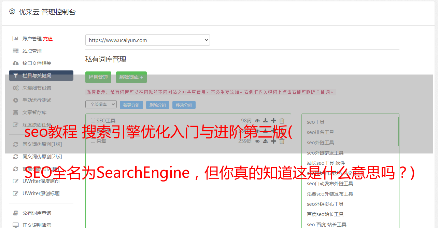Viewport: 438px width, 228px height.
Task: Open the 全部词库 group dropdown
Action: tap(101, 104)
